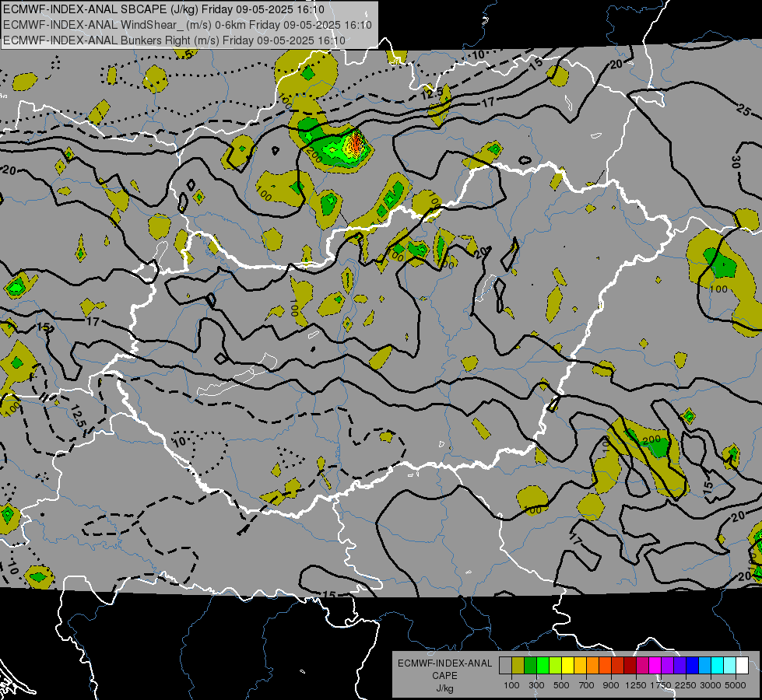Click the 30 contour label on the map
Image resolution: width=762 pixels, height=700 pixels.
pos(736,163)
